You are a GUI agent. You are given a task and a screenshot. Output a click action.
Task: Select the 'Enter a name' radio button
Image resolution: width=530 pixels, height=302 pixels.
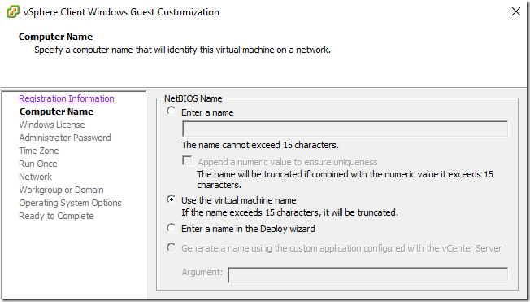172,111
